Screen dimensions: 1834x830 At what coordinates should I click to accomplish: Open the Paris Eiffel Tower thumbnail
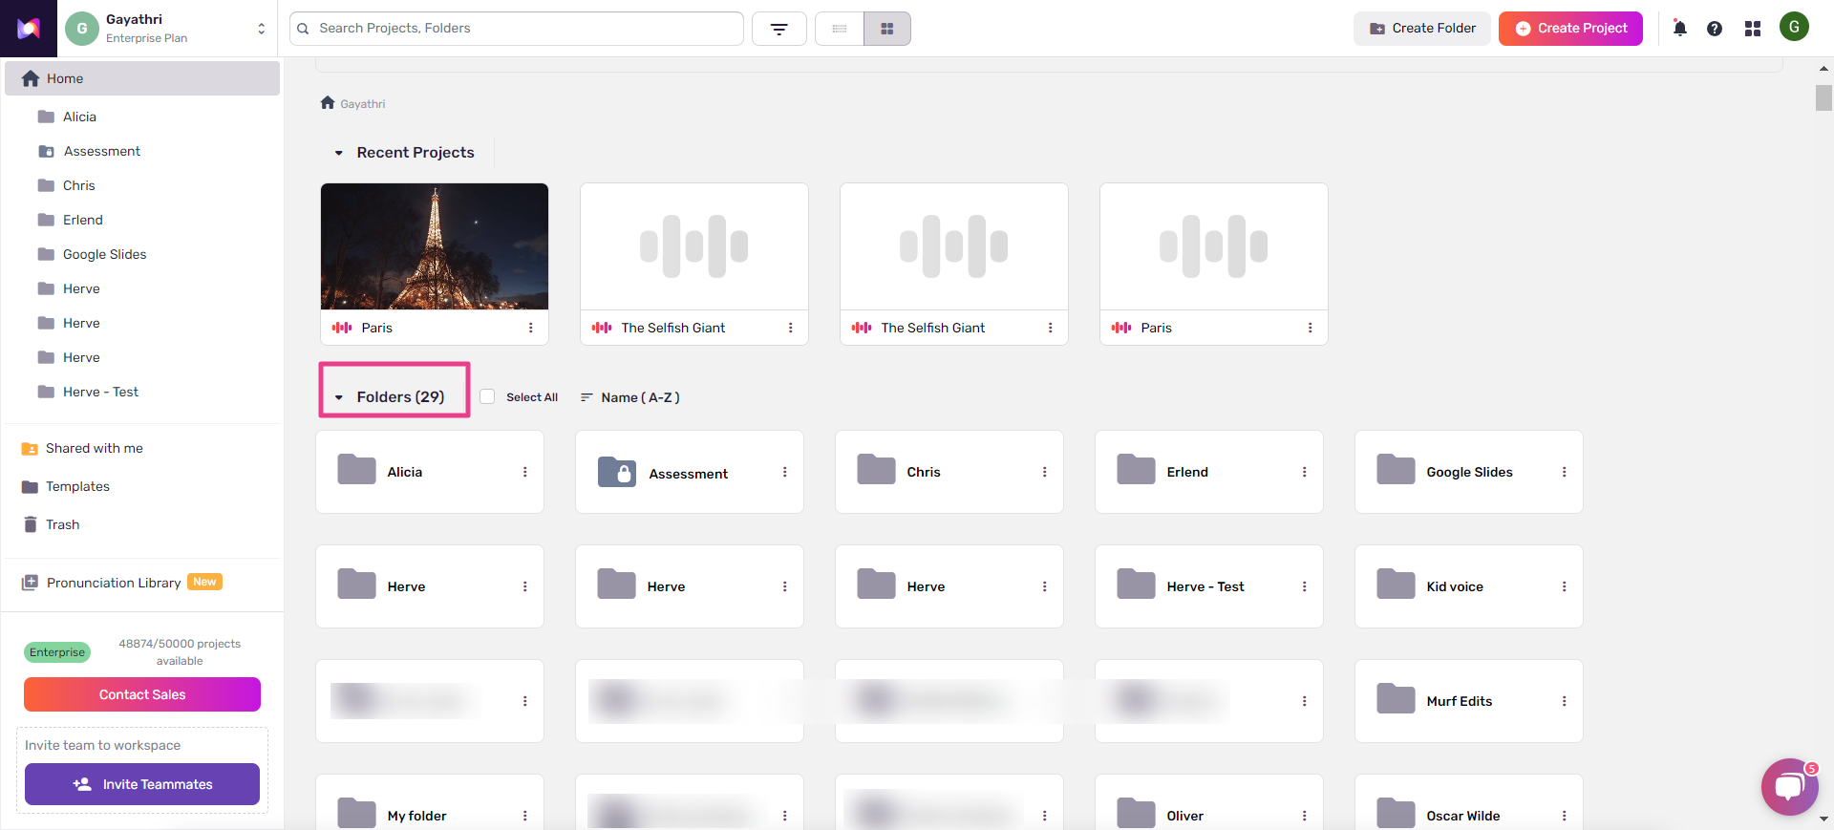coord(435,246)
